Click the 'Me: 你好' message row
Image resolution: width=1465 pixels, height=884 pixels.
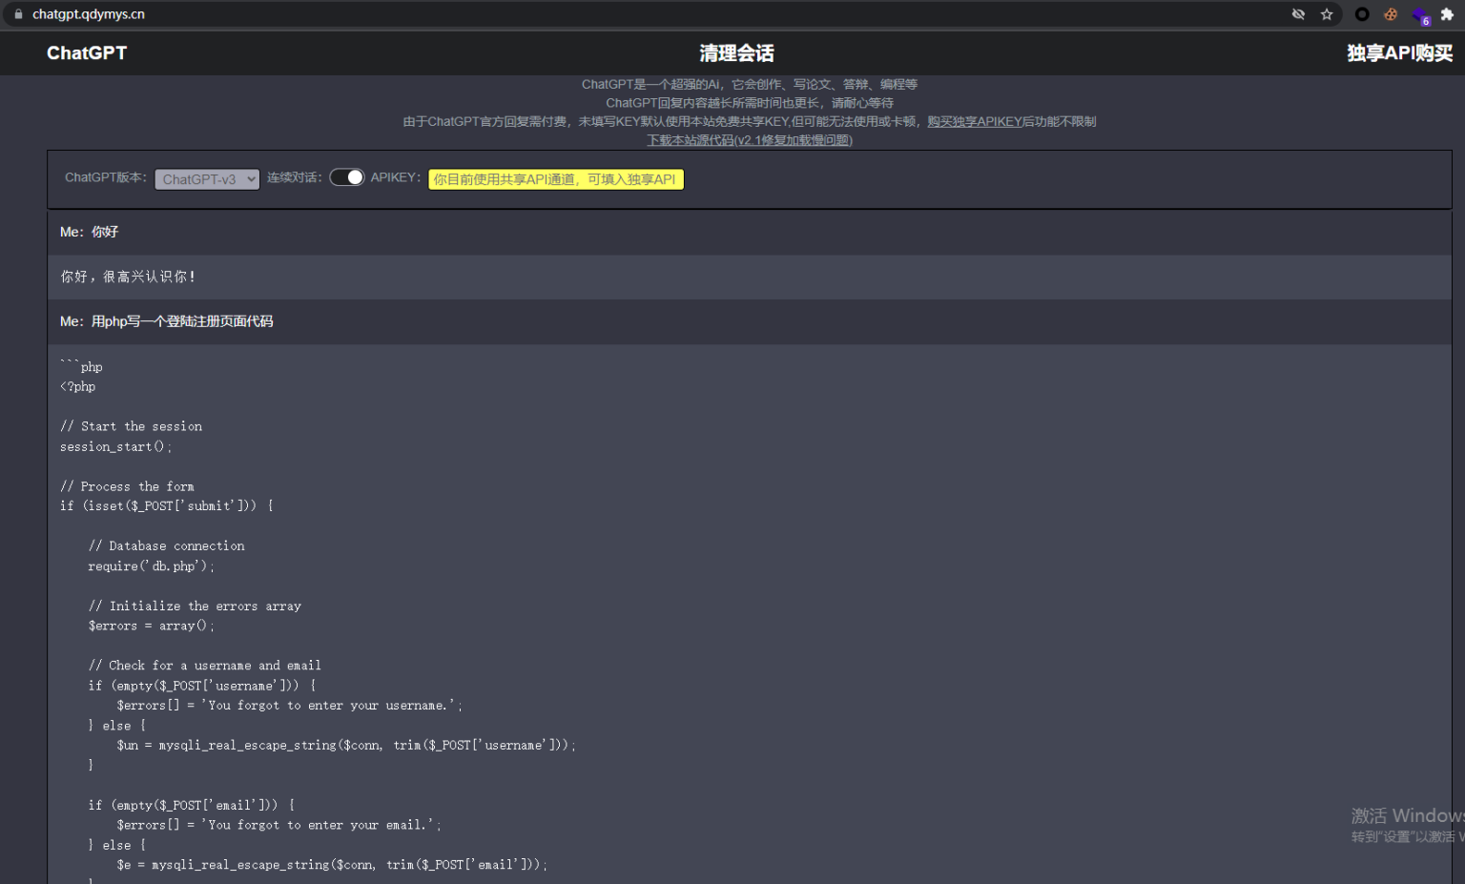tap(90, 232)
